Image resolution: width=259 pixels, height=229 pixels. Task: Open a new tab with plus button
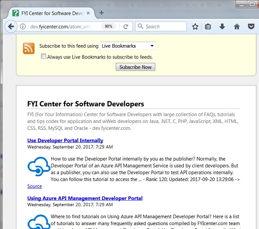click(101, 13)
